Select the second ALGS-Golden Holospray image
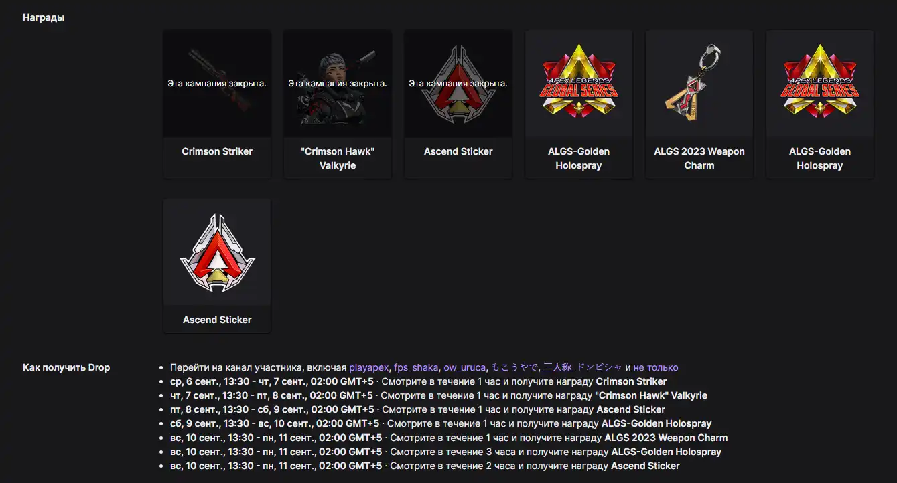This screenshot has height=483, width=897. click(x=820, y=84)
